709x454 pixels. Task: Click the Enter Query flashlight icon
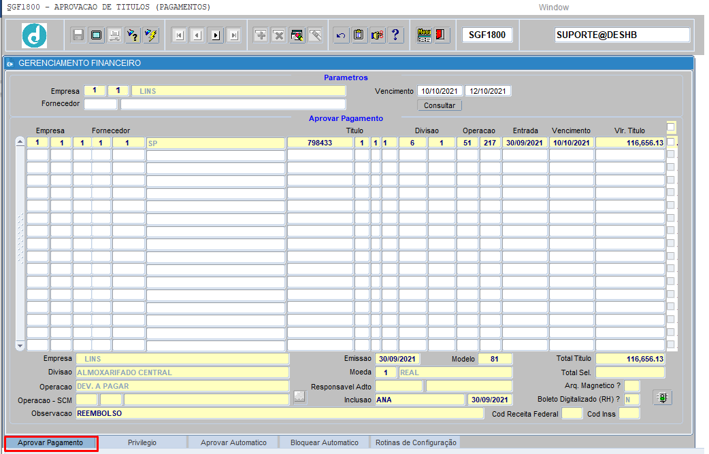(133, 35)
